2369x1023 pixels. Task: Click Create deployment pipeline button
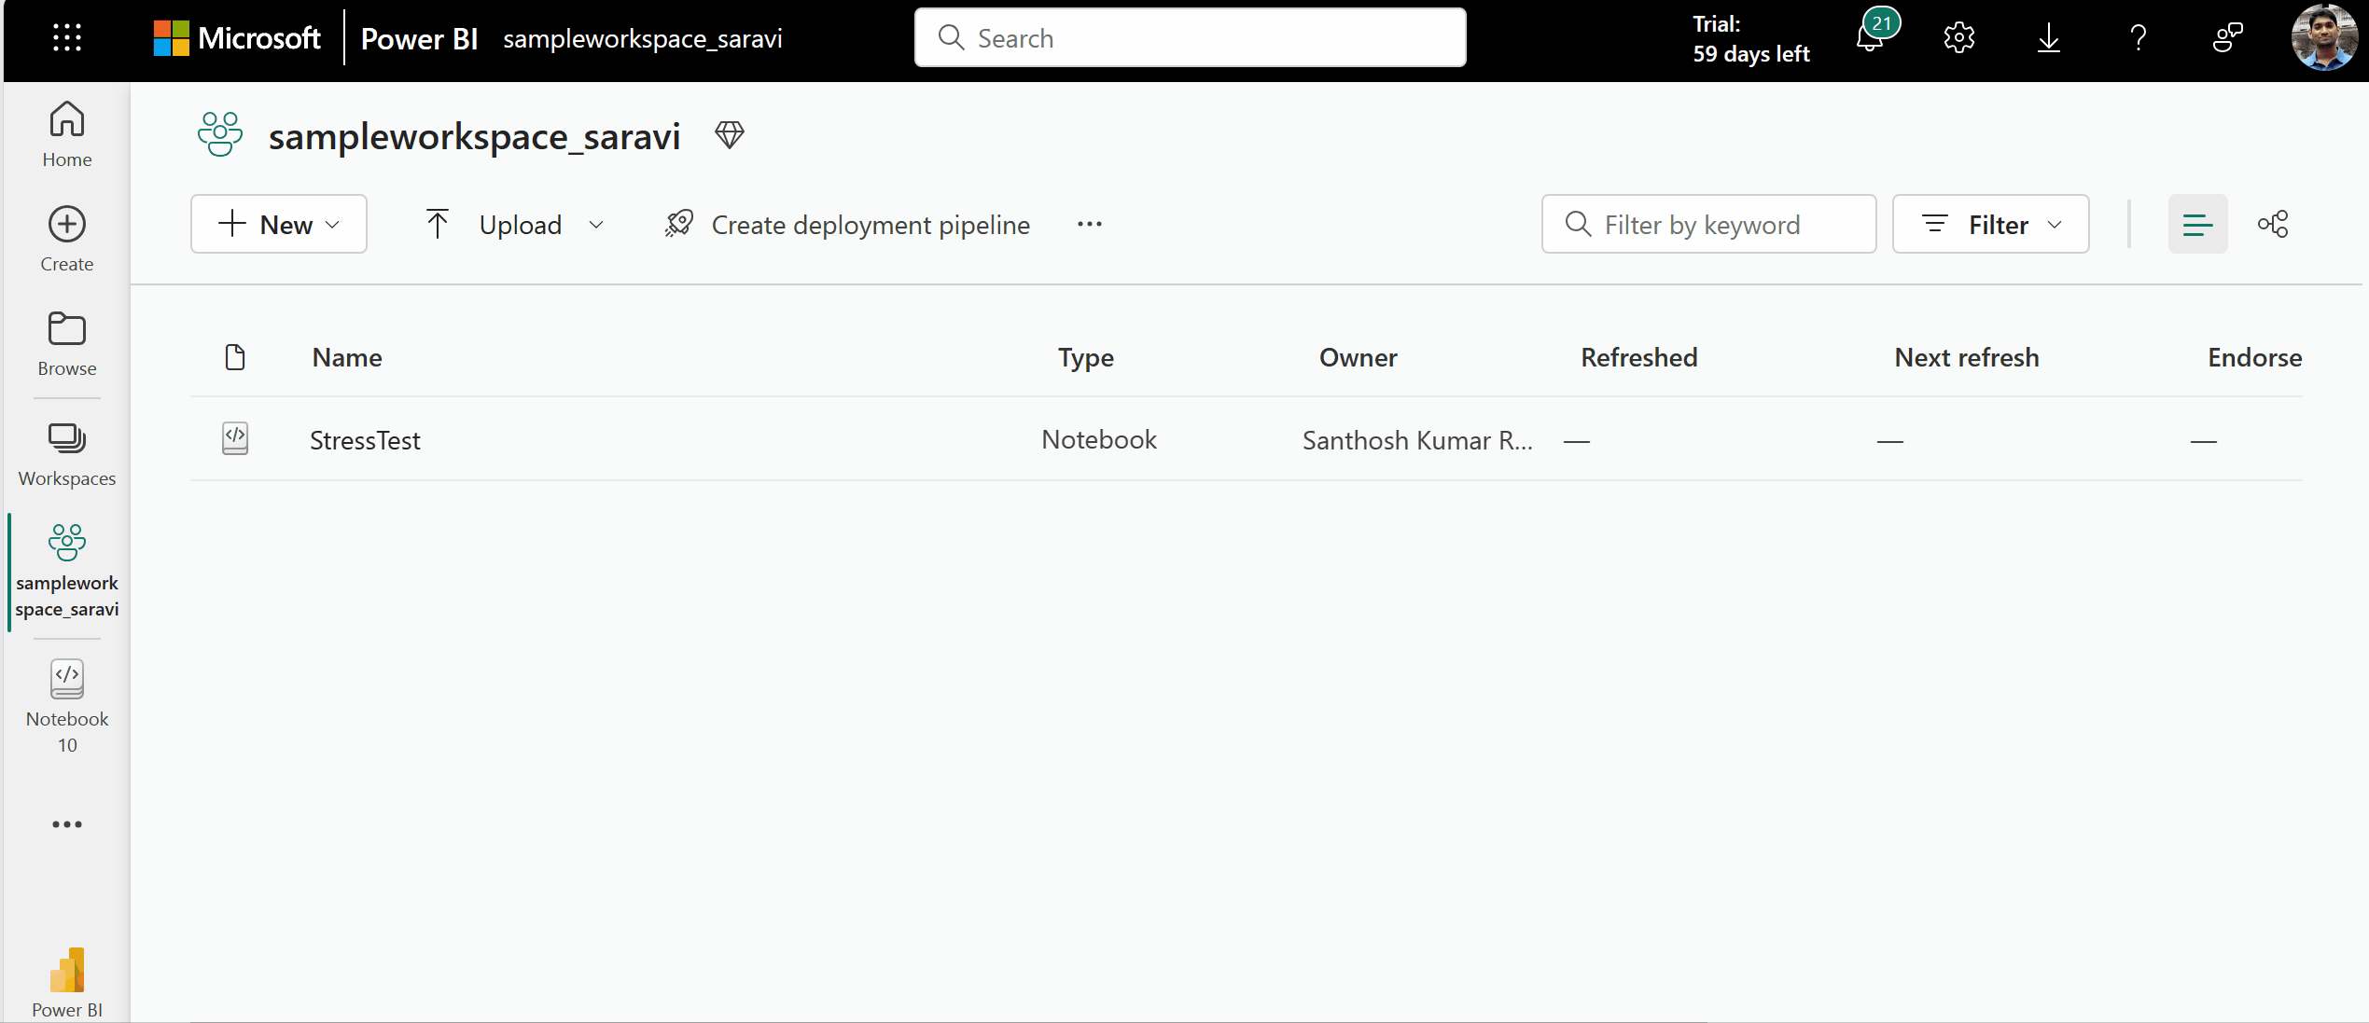(x=846, y=224)
